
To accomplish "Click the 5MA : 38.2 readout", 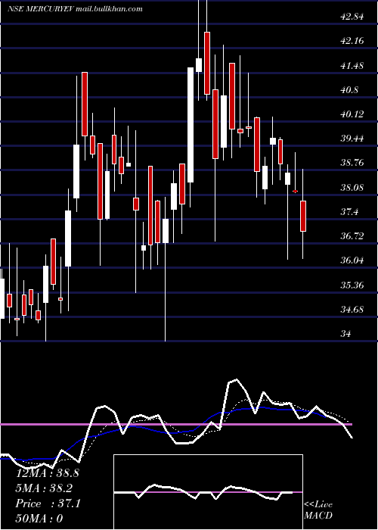I will click(x=45, y=488).
